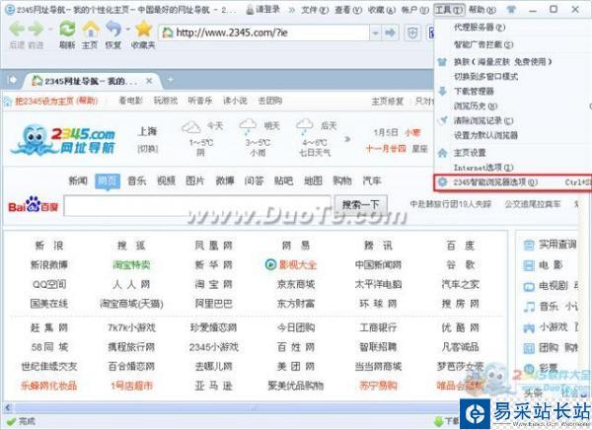Click the 电视剧 sidebar icon
The image size is (592, 430).
point(529,287)
